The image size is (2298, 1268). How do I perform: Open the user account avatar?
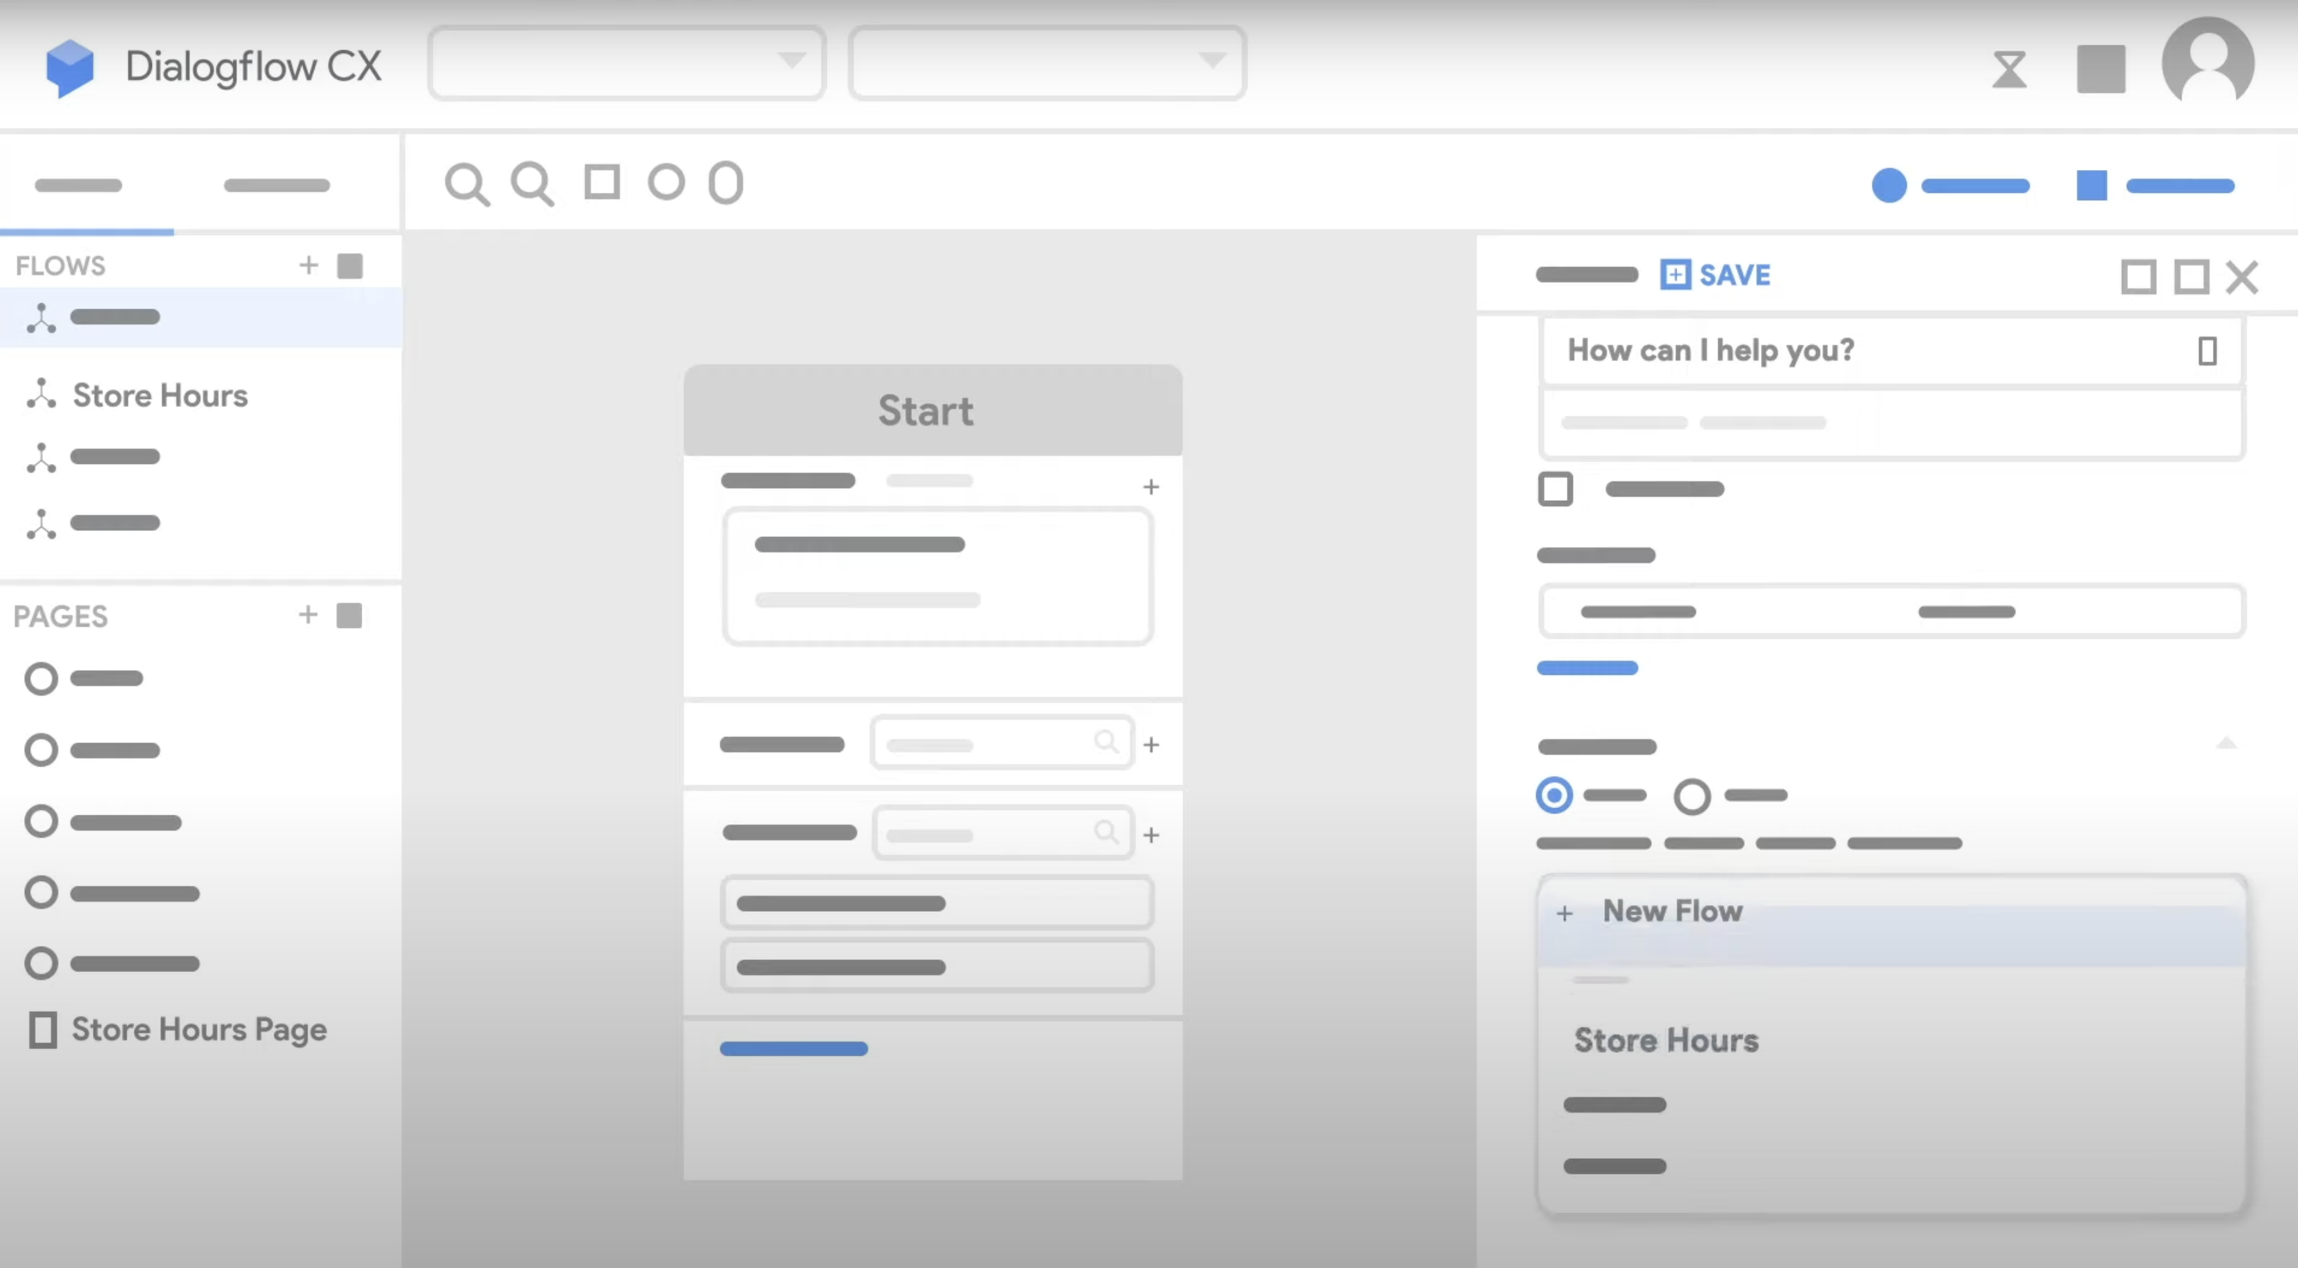click(2208, 62)
